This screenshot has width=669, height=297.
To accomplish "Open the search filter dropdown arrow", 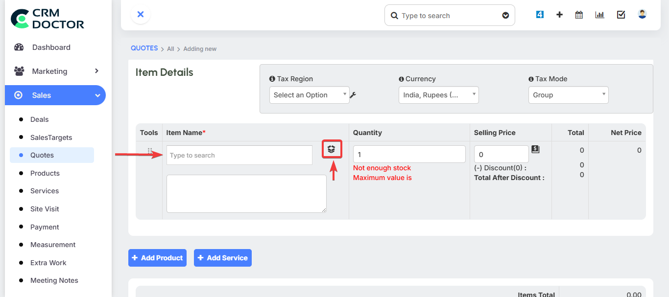I will [505, 15].
